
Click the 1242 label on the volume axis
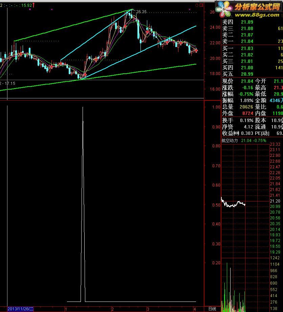pyautogui.click(x=275, y=258)
